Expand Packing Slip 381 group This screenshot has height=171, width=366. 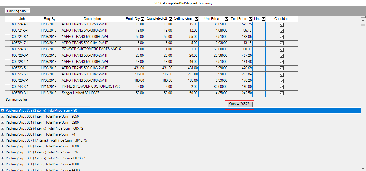pyautogui.click(x=3, y=122)
